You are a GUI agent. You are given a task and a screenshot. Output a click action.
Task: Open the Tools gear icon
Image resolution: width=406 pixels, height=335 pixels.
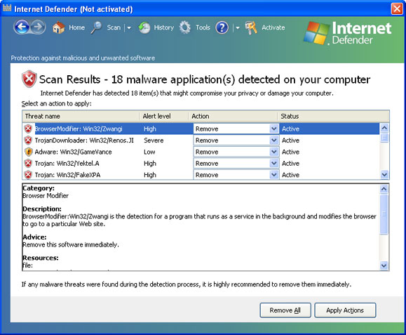click(x=185, y=27)
